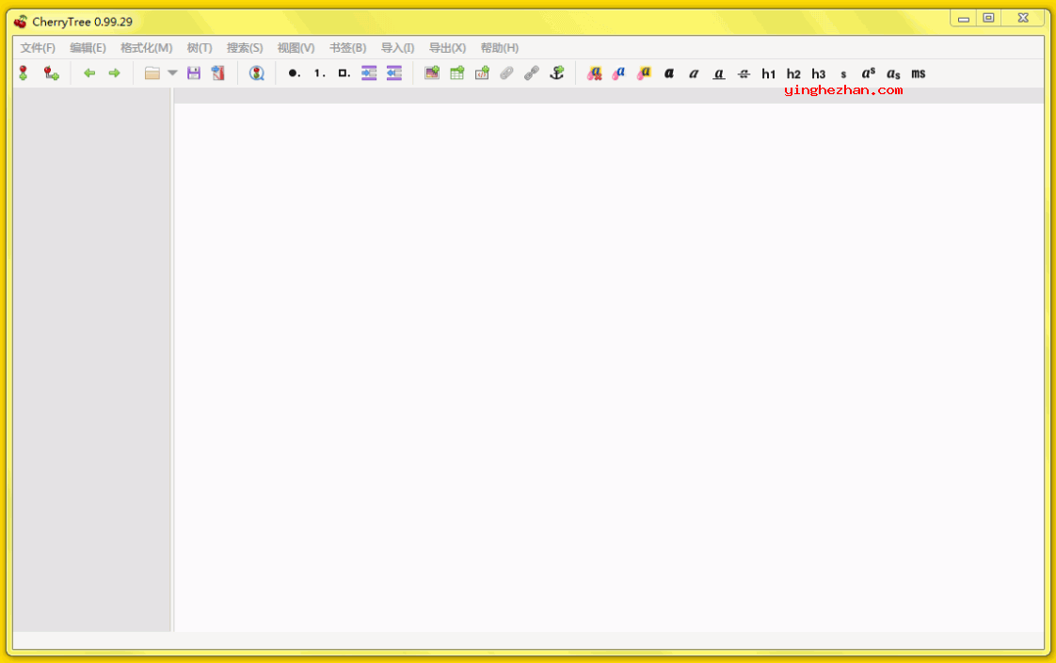This screenshot has width=1056, height=663.
Task: Apply h2 heading style
Action: tap(793, 73)
